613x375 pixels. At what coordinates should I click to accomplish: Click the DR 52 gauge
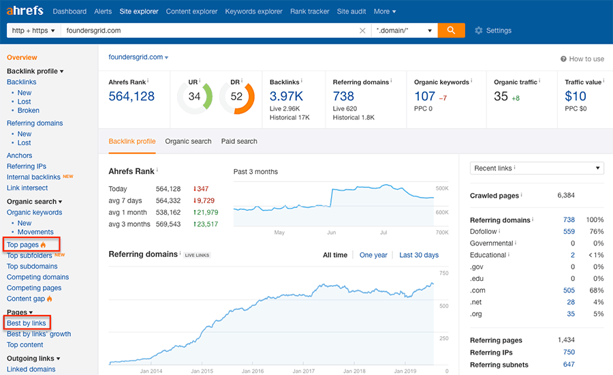236,96
